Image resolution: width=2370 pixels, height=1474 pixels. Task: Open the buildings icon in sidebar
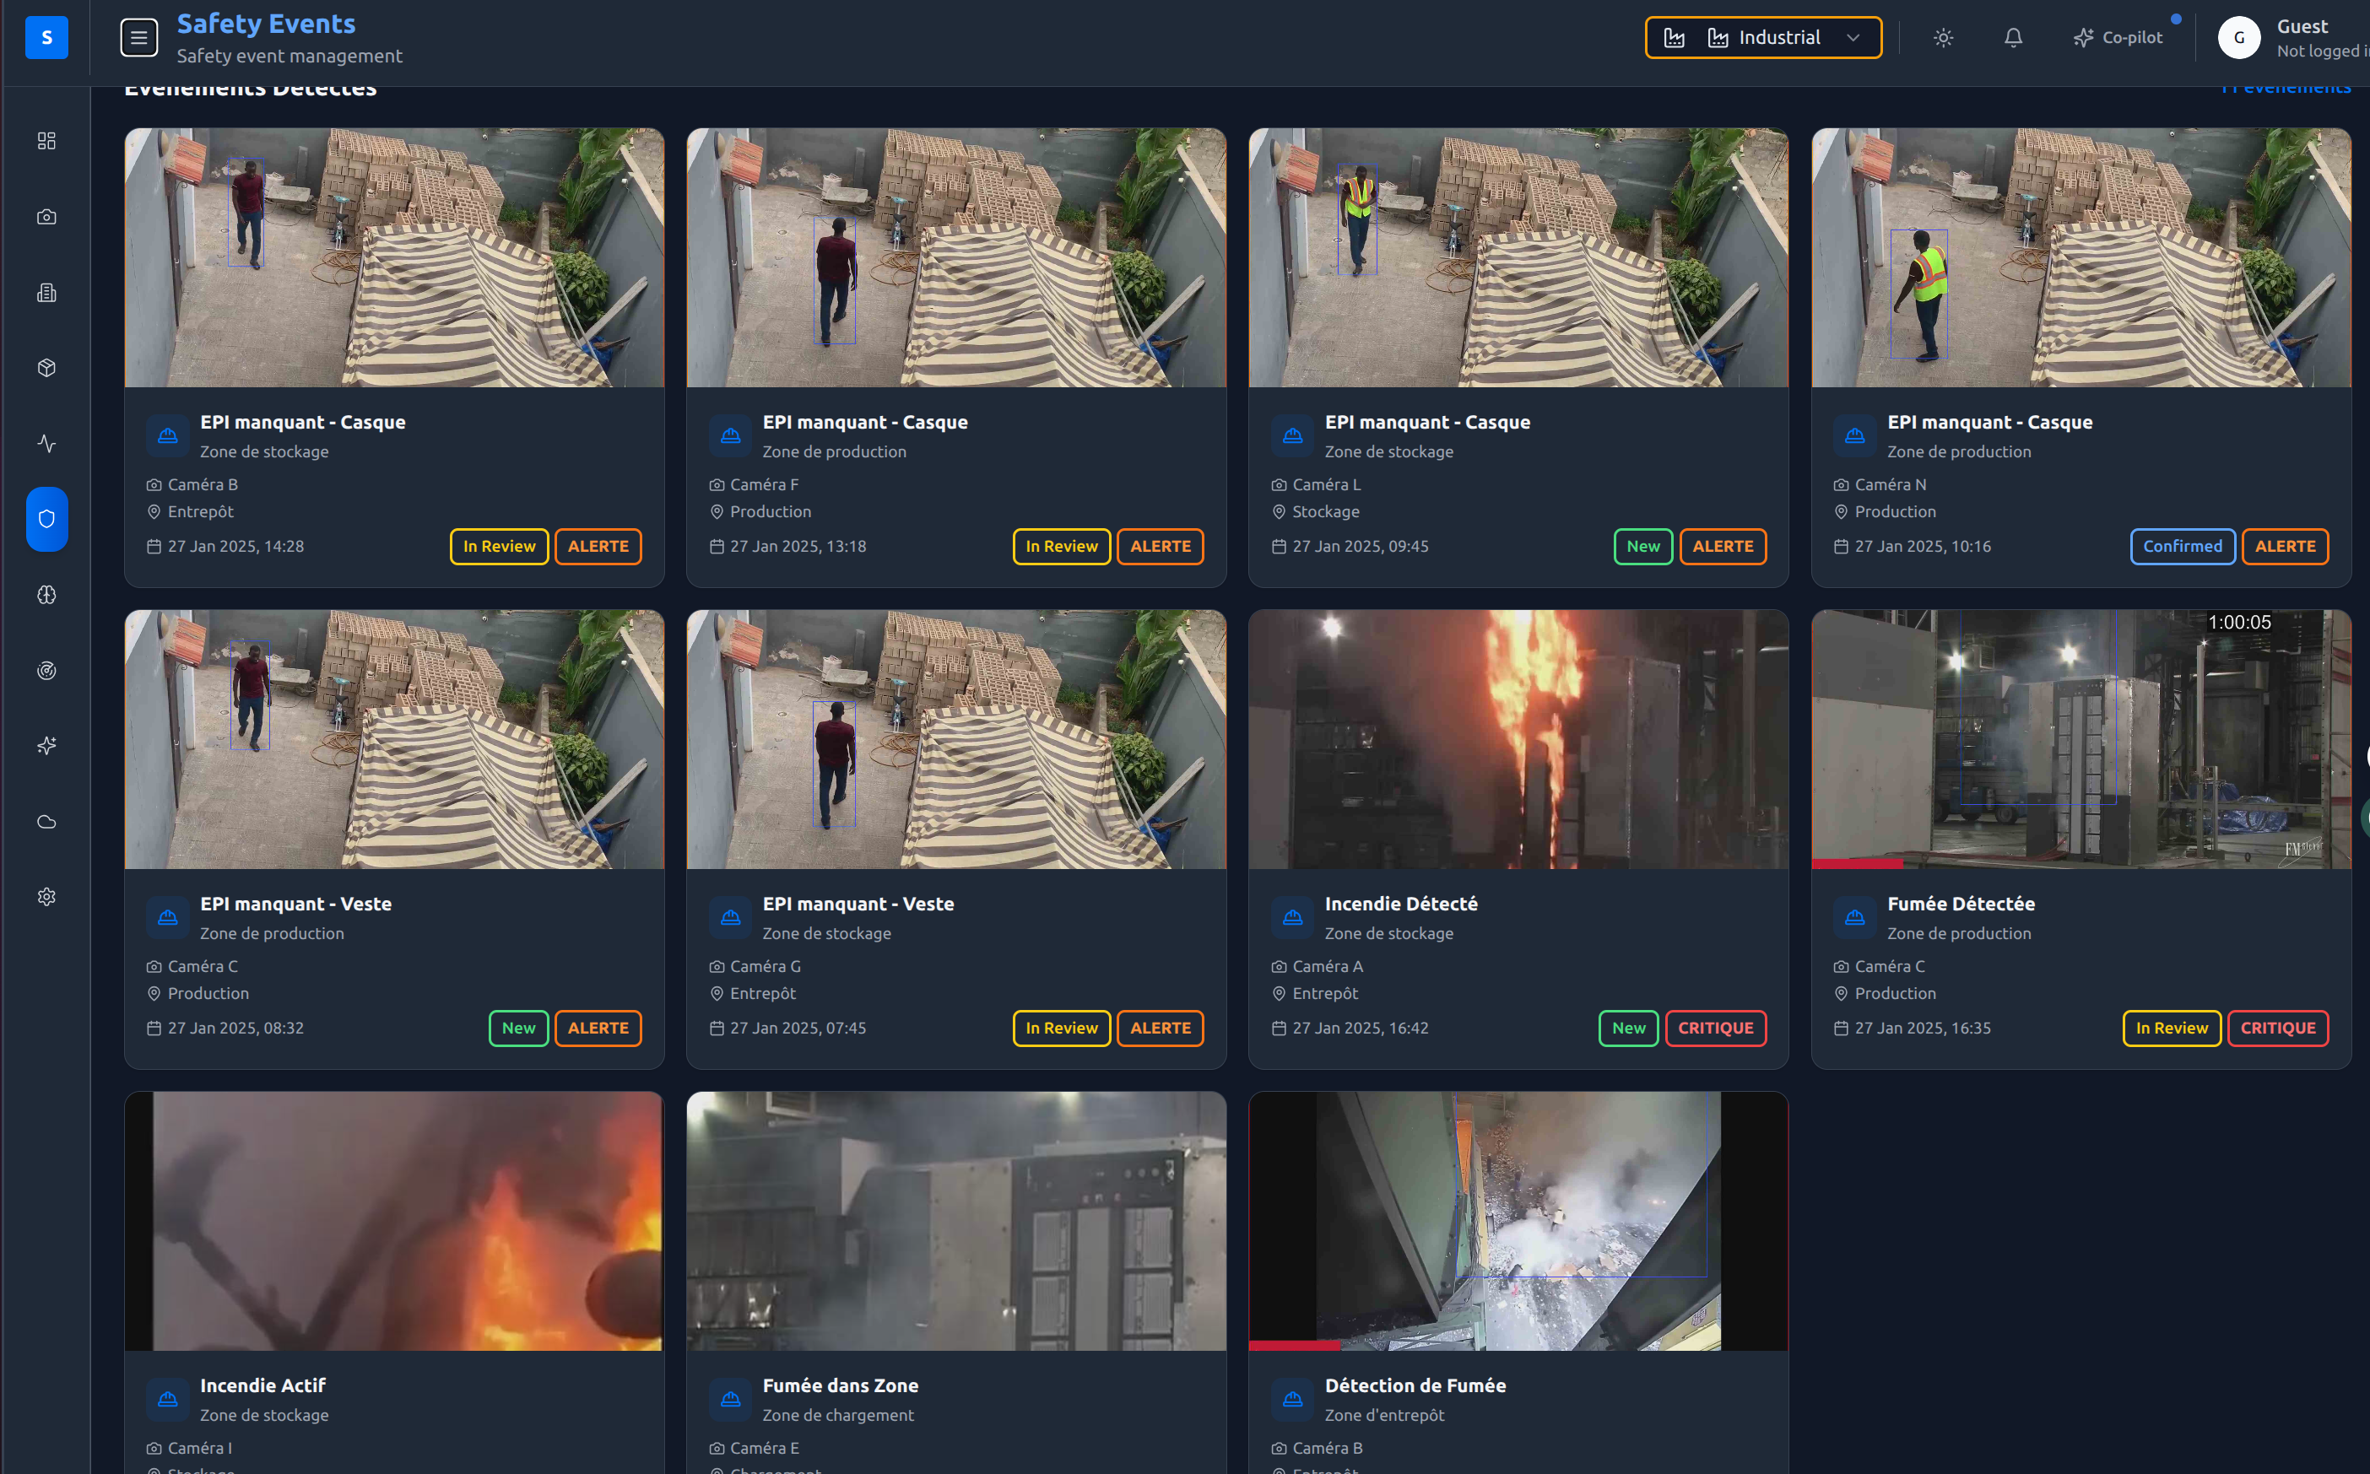[x=46, y=293]
